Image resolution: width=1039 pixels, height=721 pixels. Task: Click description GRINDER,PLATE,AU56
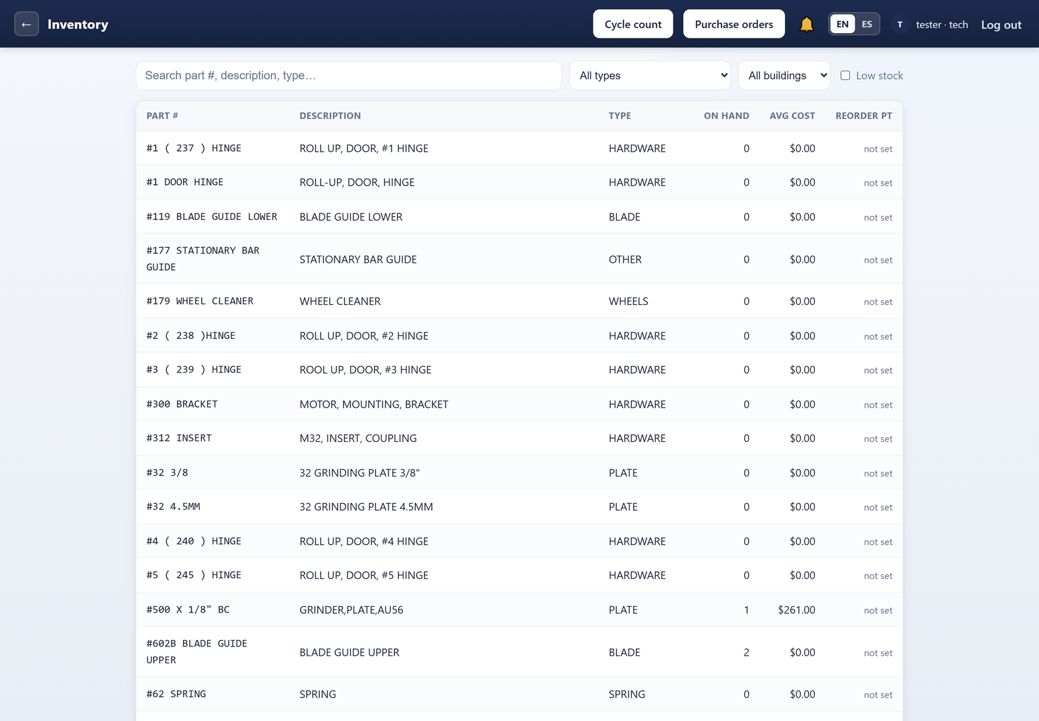351,609
